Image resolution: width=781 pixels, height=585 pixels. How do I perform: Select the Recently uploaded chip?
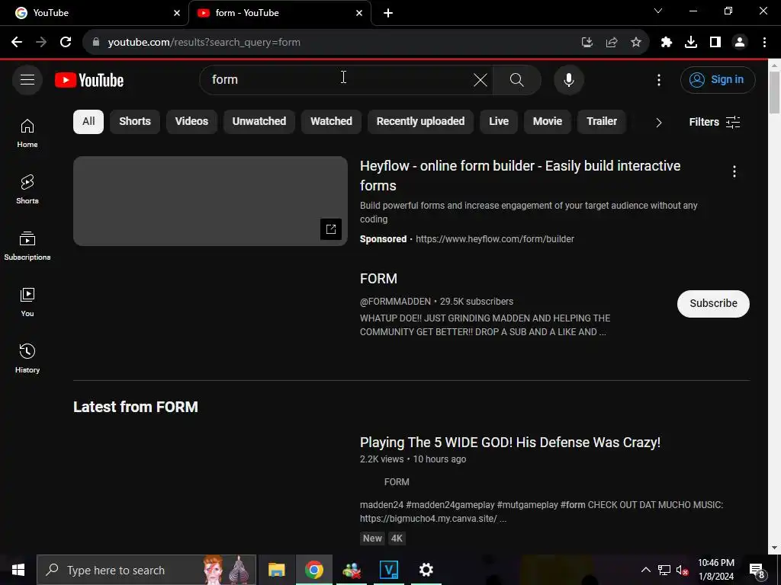click(x=420, y=122)
